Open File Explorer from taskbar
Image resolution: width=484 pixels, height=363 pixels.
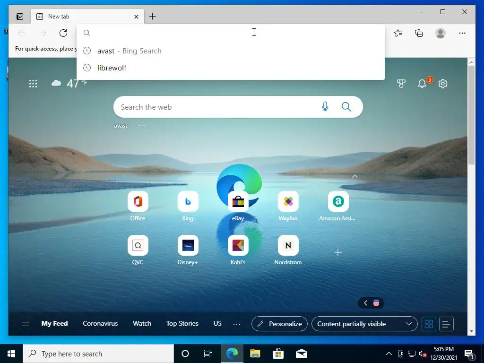point(255,354)
